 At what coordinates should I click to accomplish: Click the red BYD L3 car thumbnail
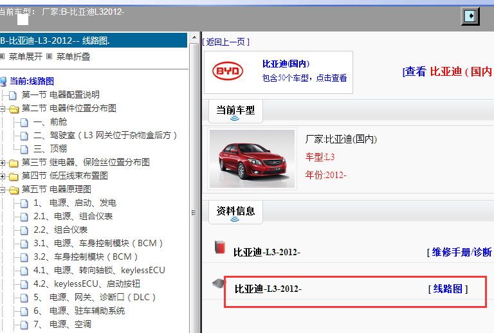coord(252,159)
